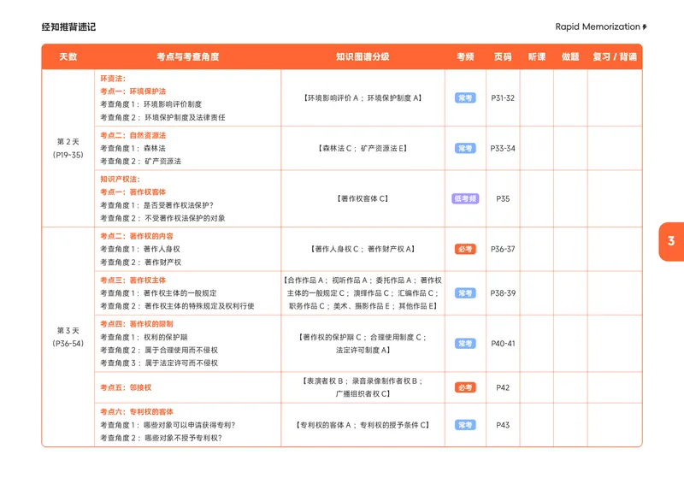Click 考查角度2:不受著作权法保护的对象 line
Image resolution: width=684 pixels, height=484 pixels.
[x=162, y=218]
